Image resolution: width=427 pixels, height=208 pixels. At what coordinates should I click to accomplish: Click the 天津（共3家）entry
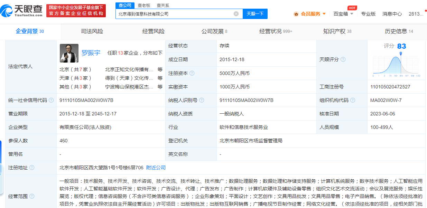pyautogui.click(x=76, y=78)
